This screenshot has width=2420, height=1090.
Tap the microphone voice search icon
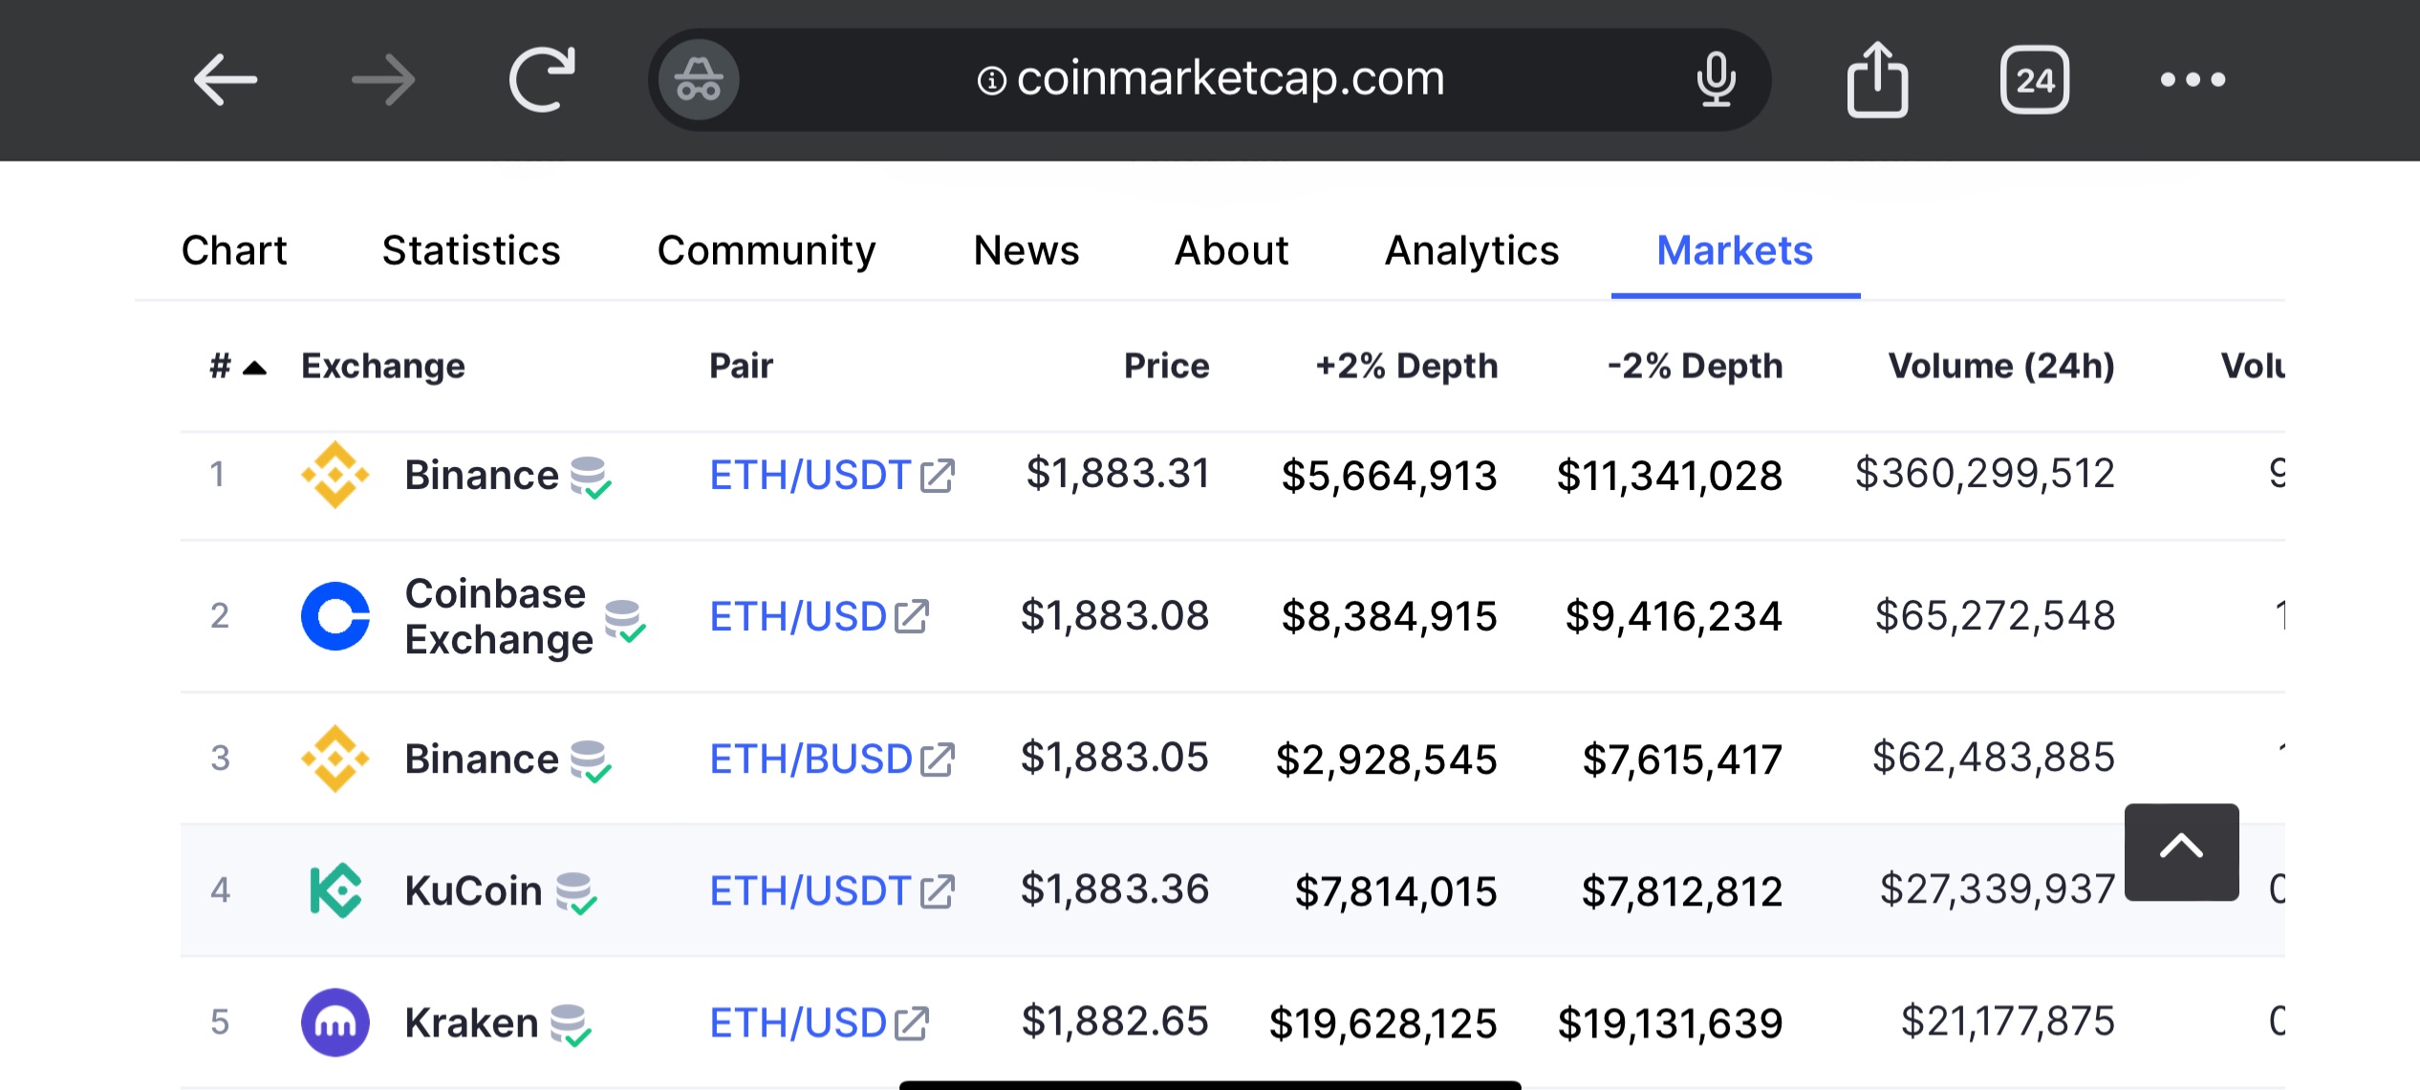pyautogui.click(x=1716, y=79)
